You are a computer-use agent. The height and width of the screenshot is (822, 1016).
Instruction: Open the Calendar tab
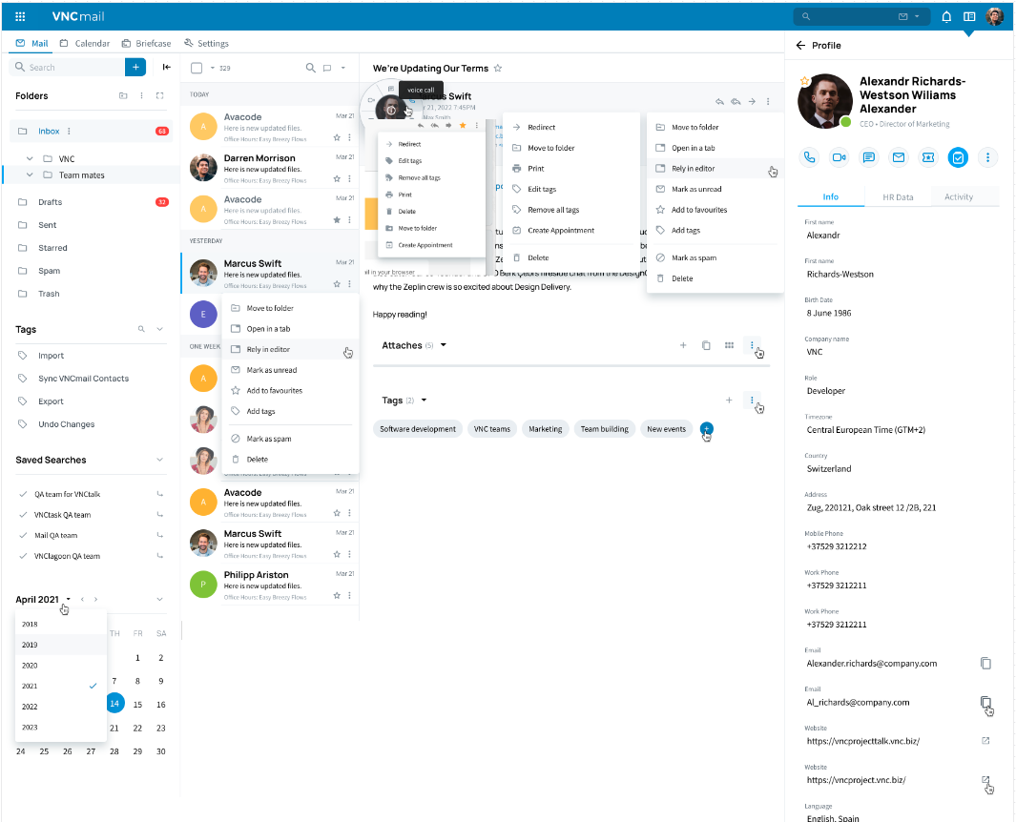pos(85,43)
